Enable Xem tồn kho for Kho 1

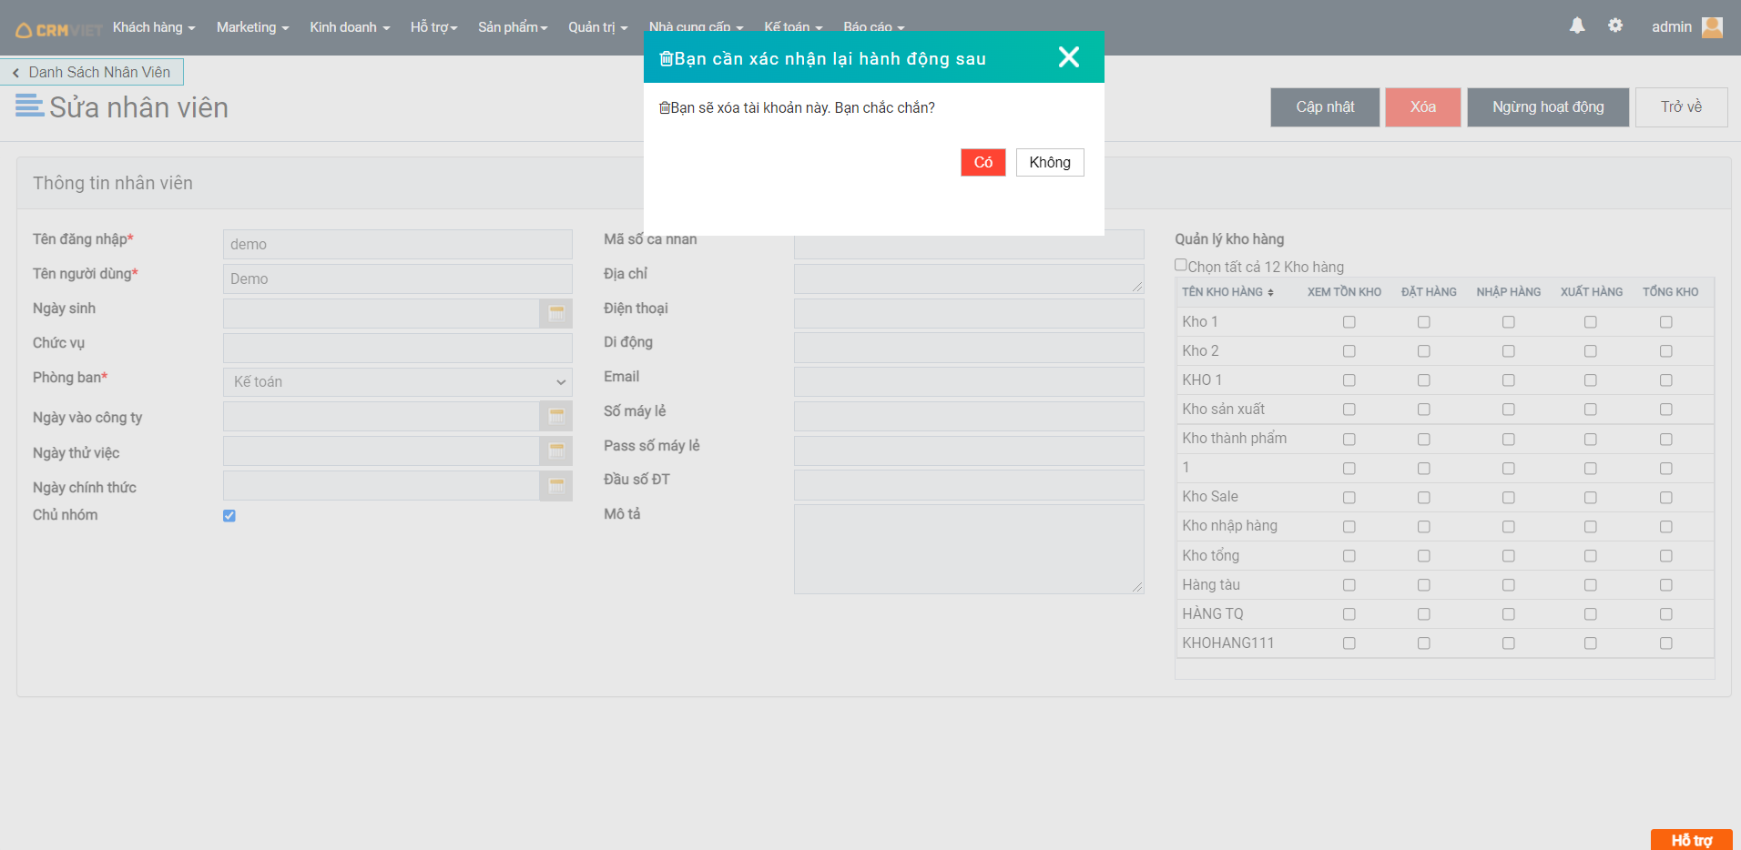tap(1349, 322)
